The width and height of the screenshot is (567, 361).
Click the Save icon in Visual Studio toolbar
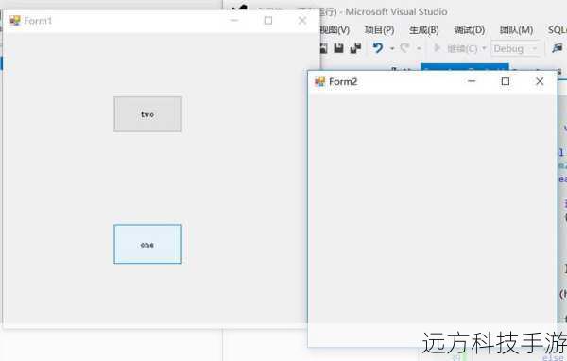click(x=339, y=48)
